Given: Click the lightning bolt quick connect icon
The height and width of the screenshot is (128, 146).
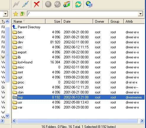Looking at the screenshot, I should [x=16, y=4].
